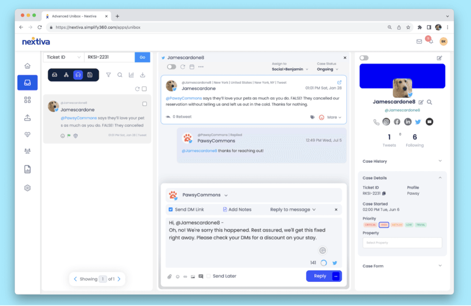Open the inbox tray icon filter
The height and width of the screenshot is (306, 471).
[x=54, y=75]
